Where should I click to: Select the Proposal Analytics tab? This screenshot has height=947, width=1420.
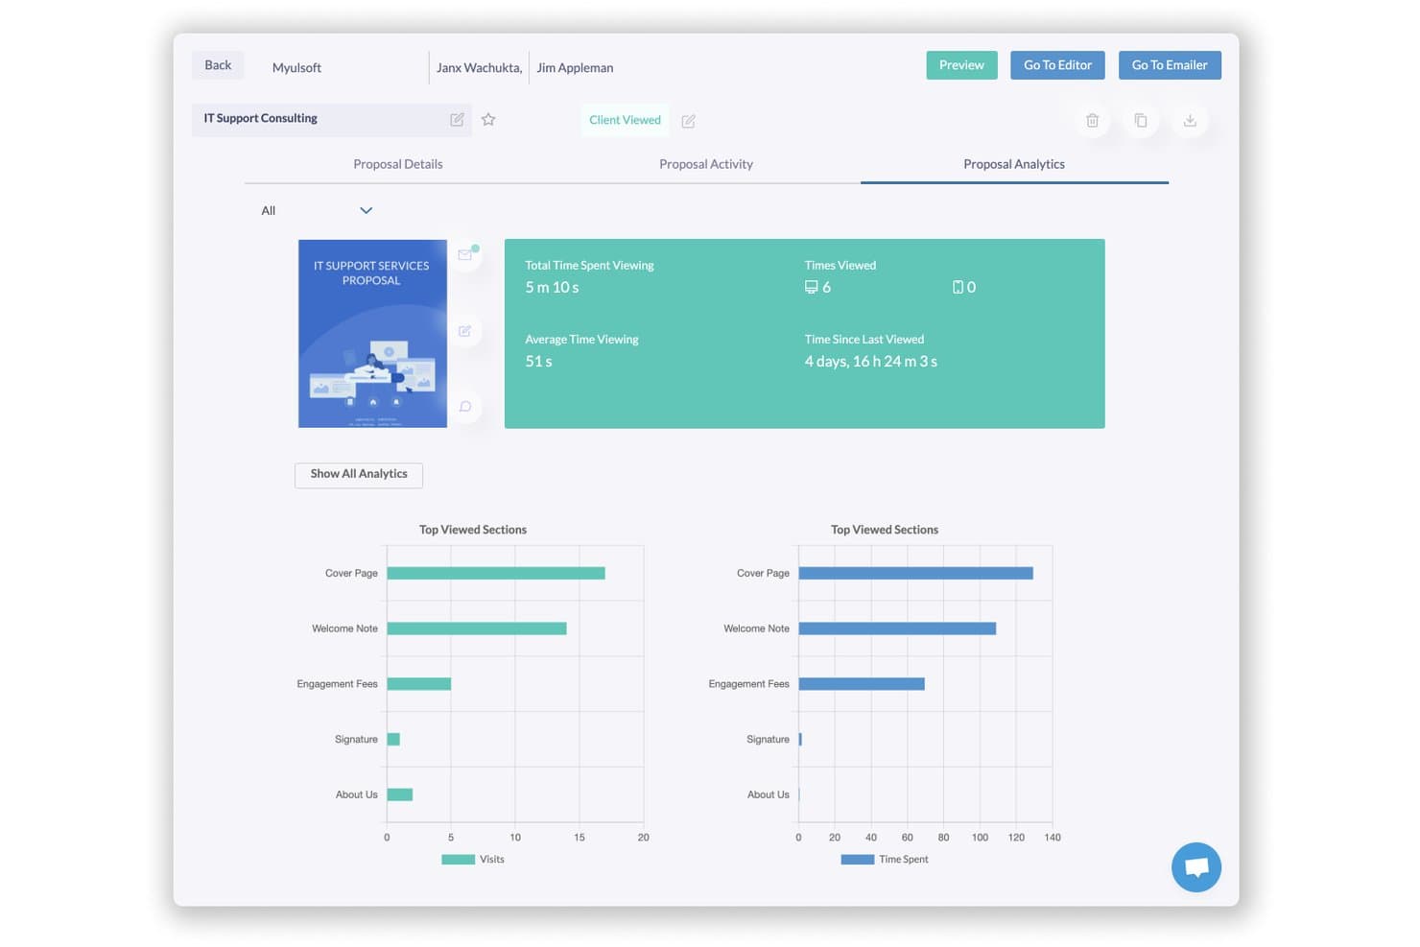1014,164
